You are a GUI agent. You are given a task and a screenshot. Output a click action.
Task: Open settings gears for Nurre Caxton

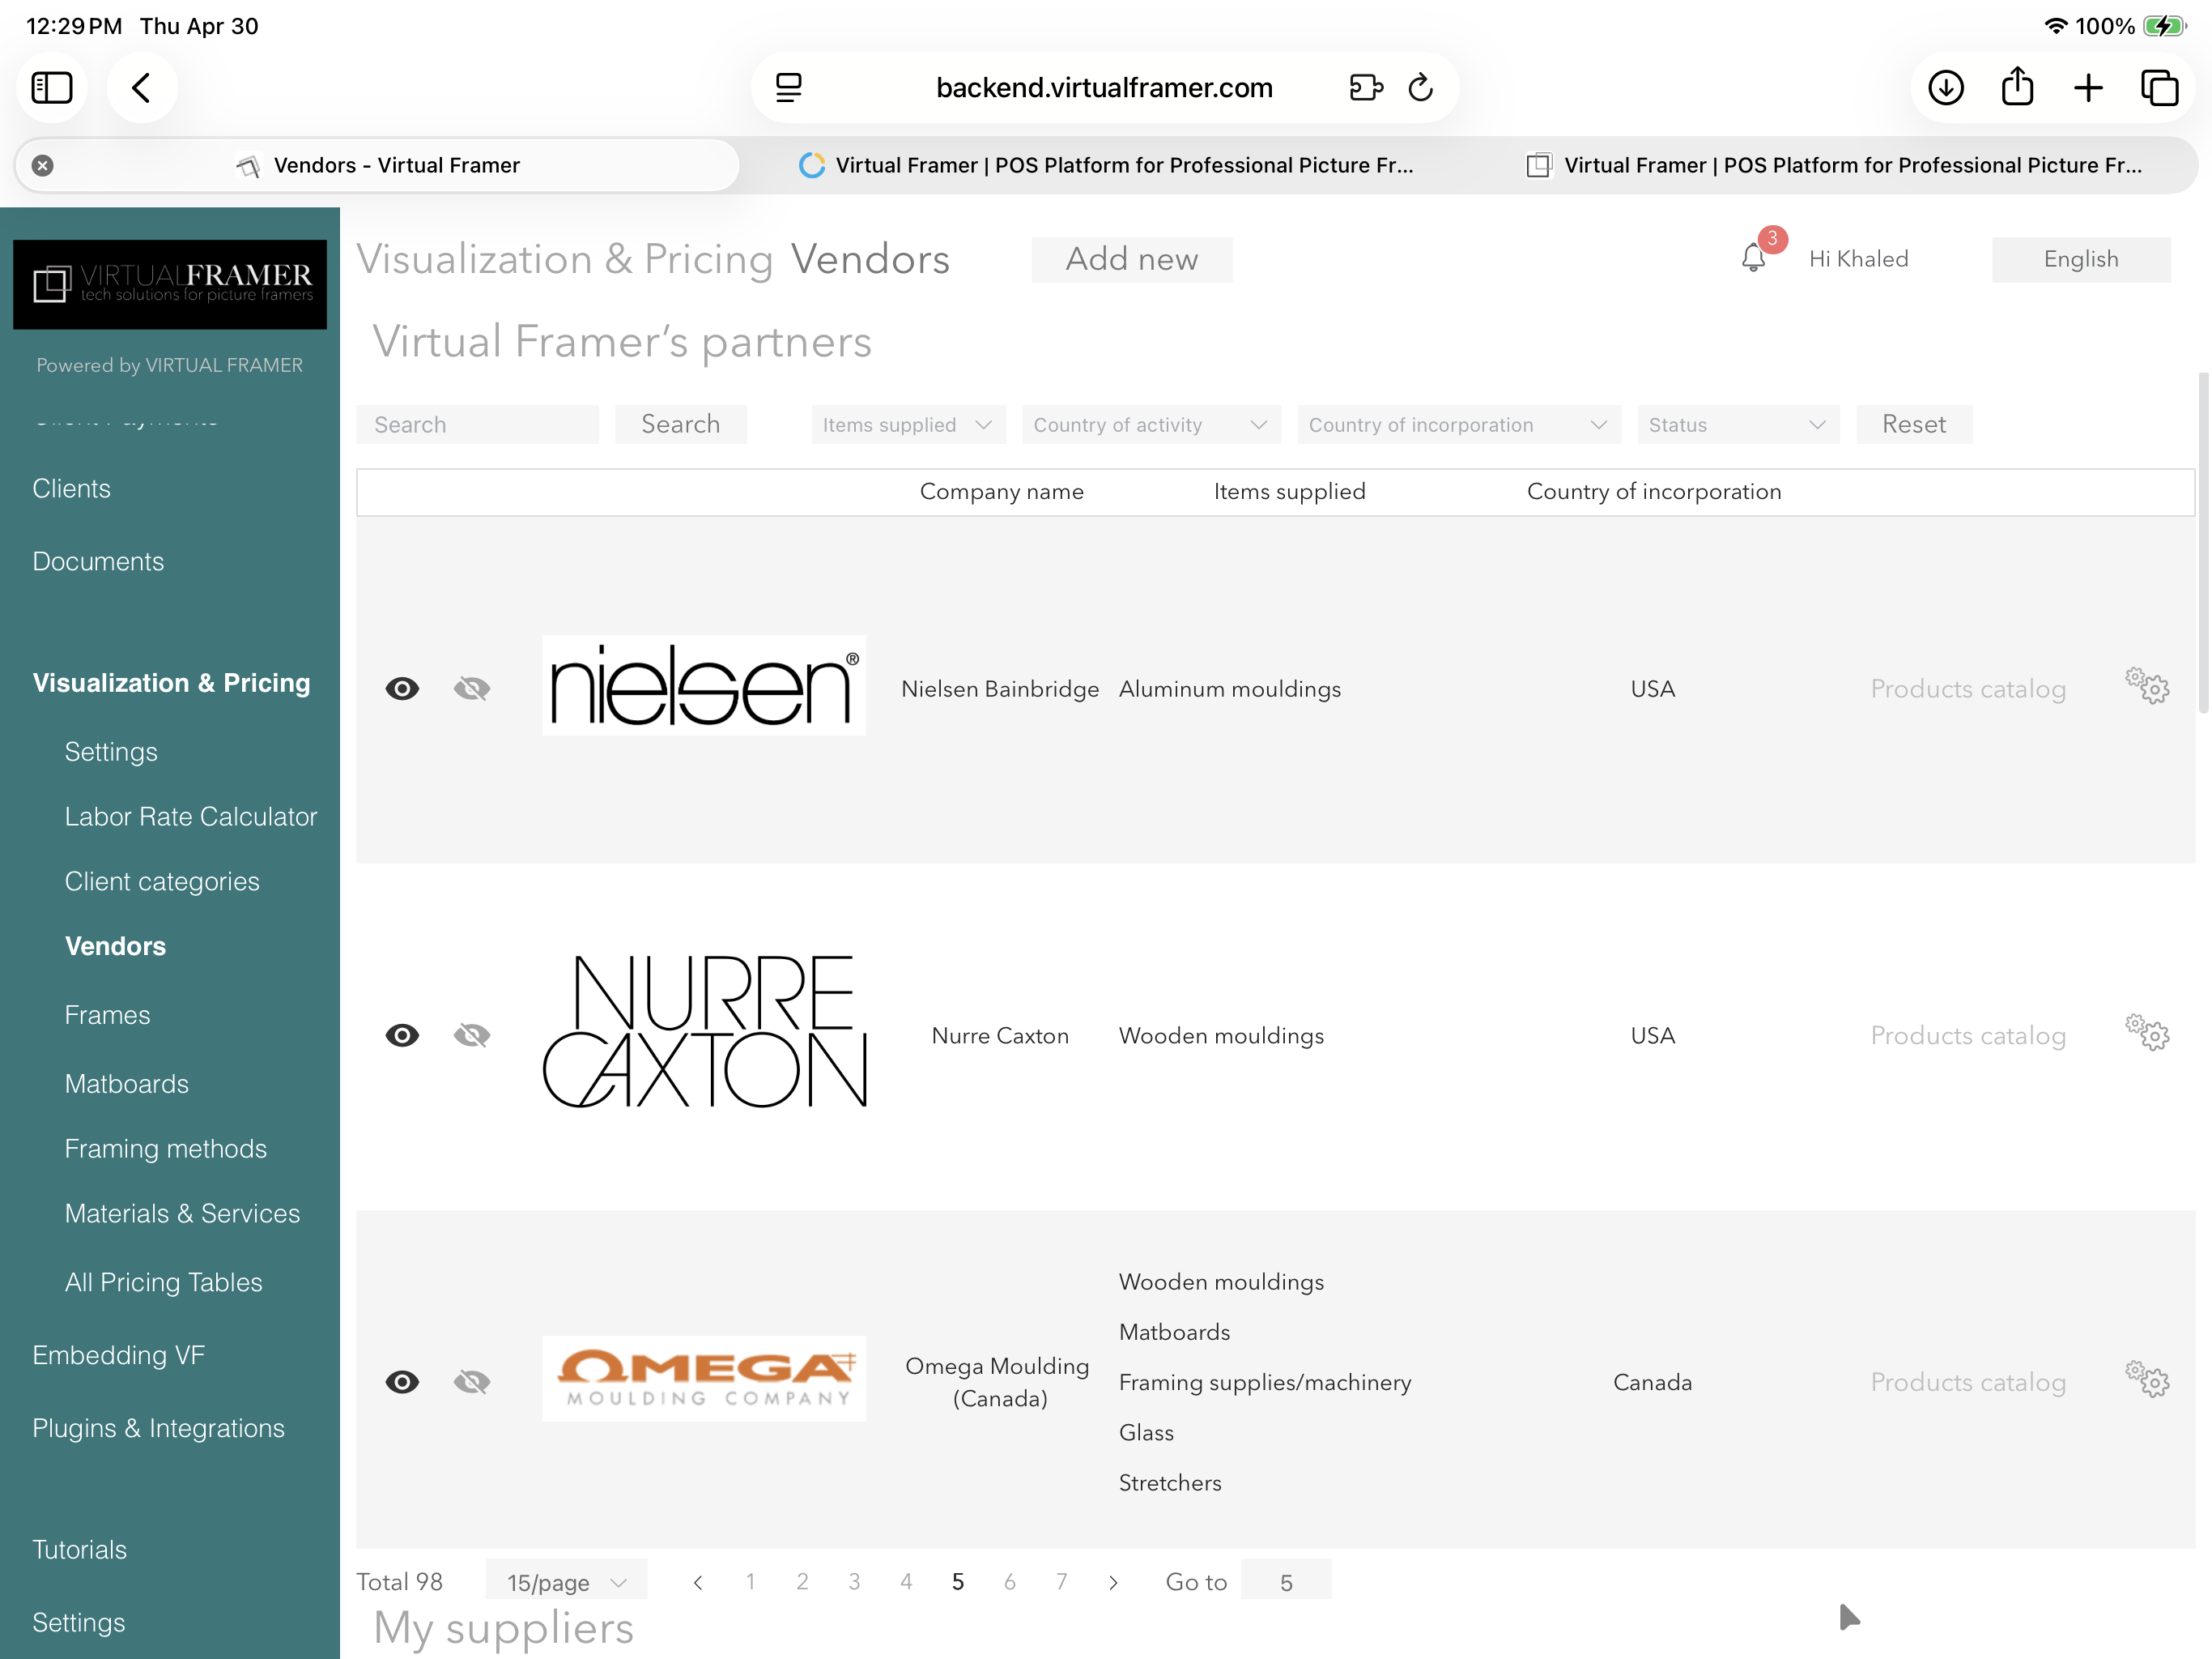click(2147, 1033)
